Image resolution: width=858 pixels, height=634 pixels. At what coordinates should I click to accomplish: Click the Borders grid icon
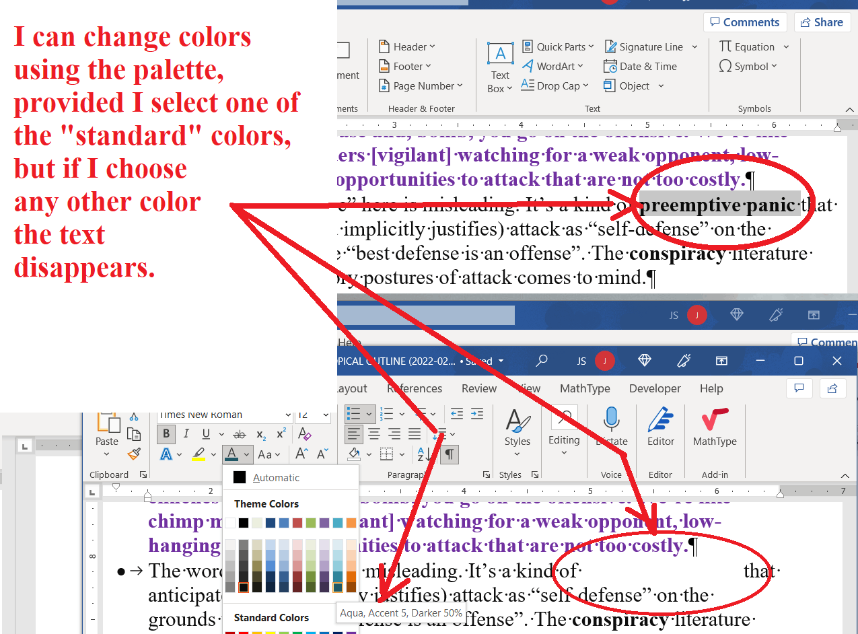pos(386,454)
